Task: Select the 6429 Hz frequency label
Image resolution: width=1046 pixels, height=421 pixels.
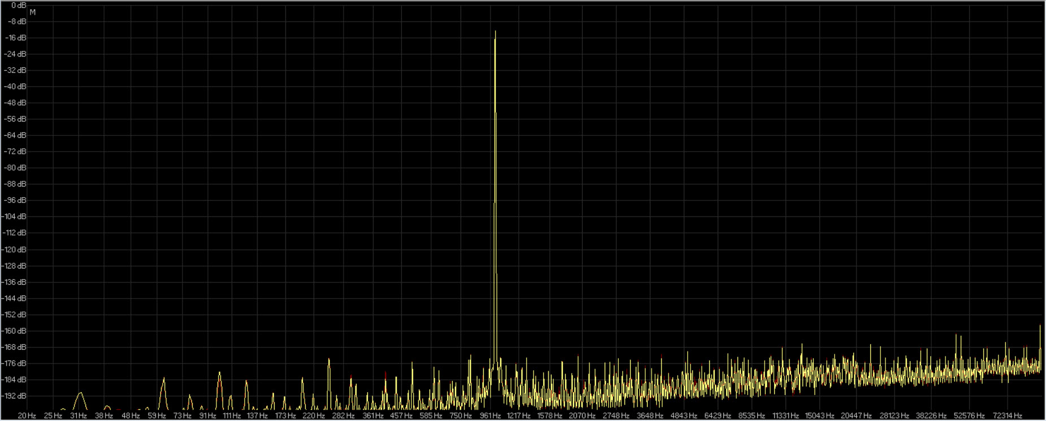Action: click(x=718, y=415)
